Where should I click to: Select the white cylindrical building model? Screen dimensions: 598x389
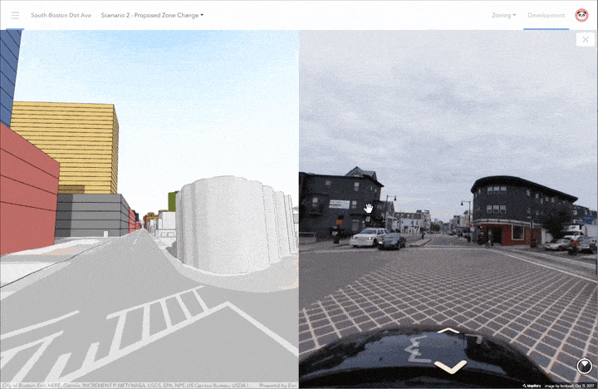tap(234, 225)
